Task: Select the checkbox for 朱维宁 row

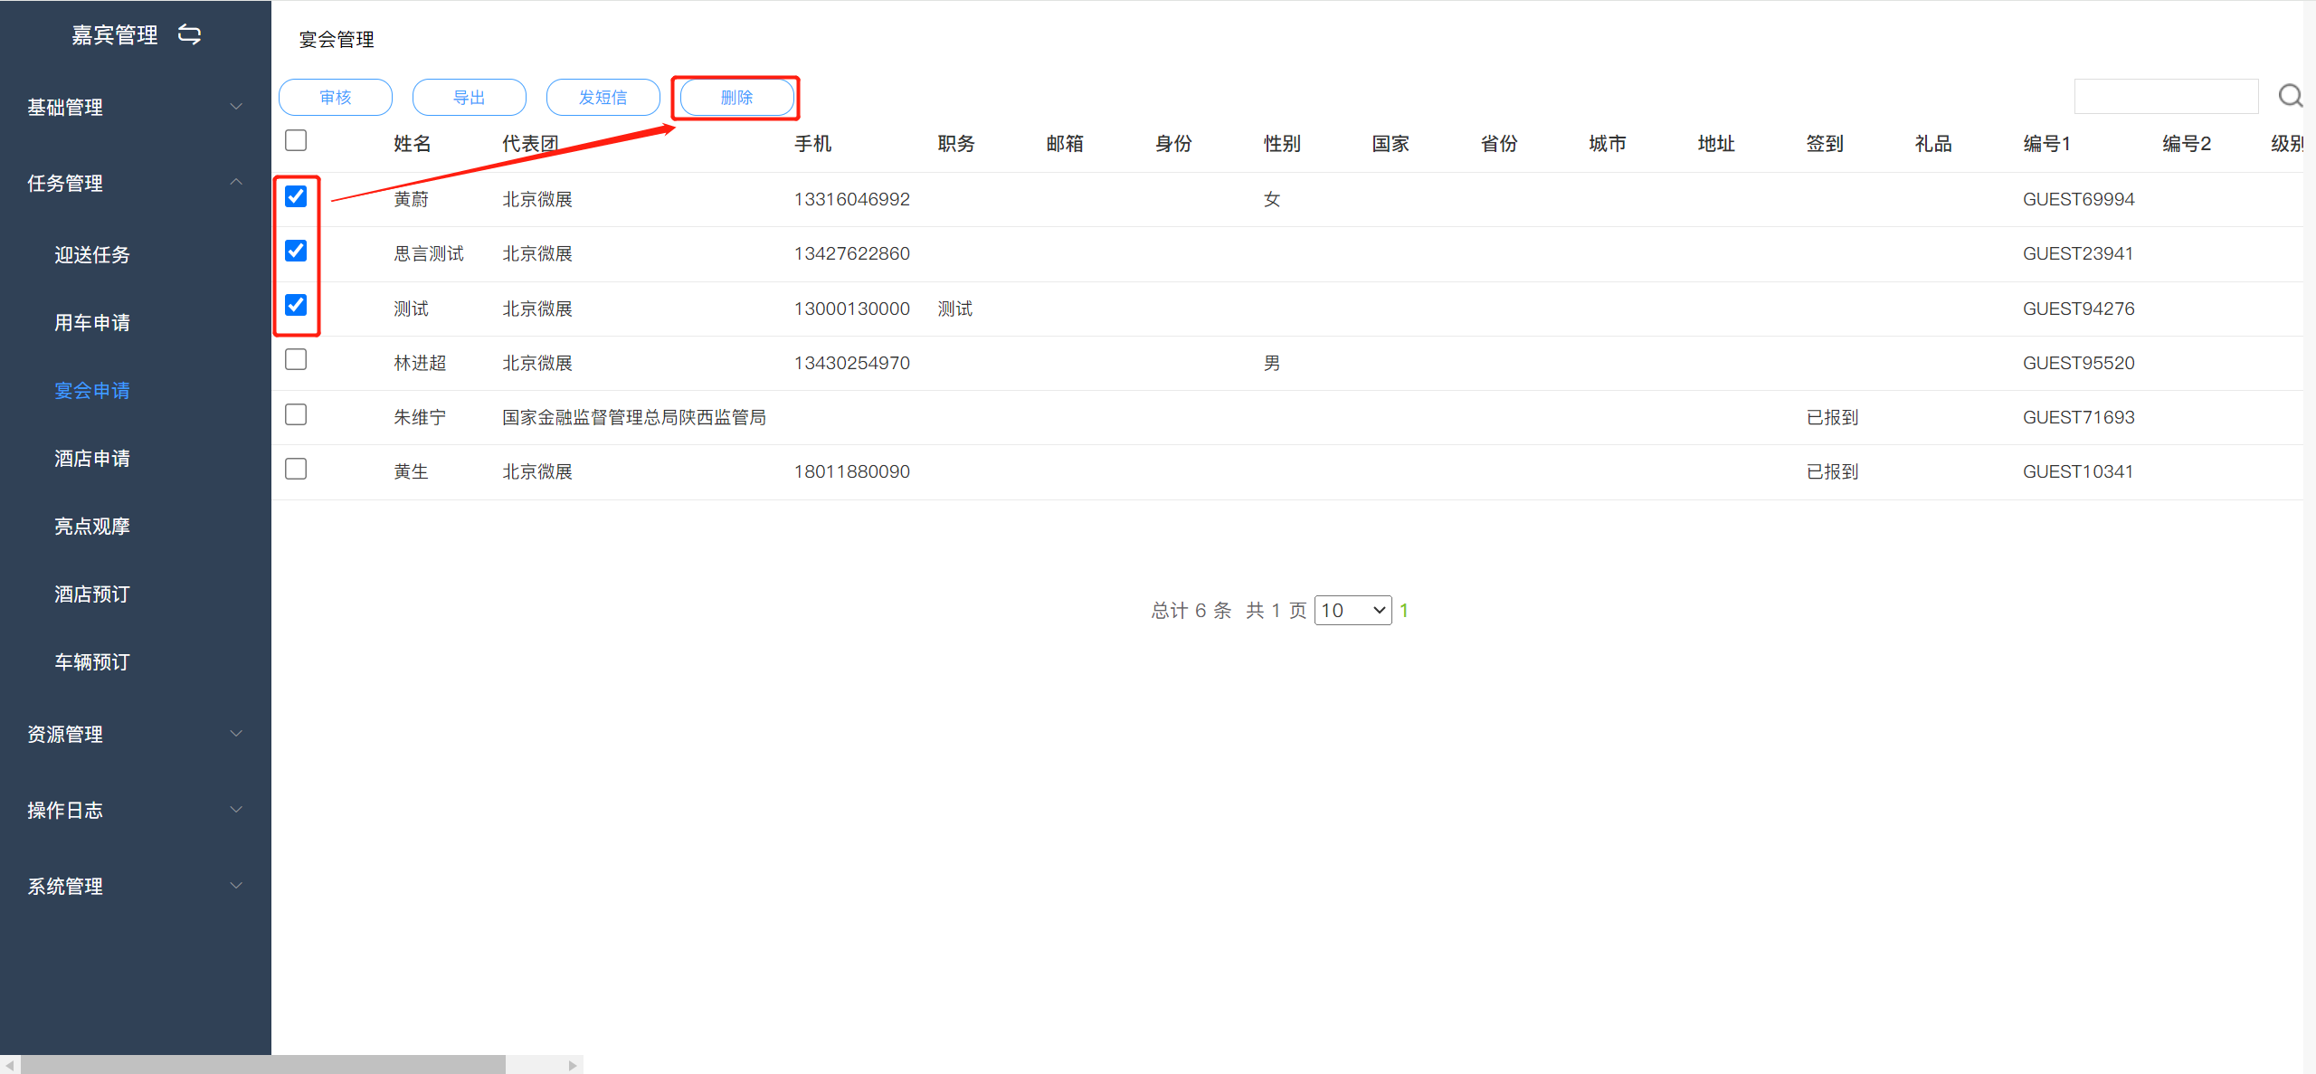Action: coord(296,414)
